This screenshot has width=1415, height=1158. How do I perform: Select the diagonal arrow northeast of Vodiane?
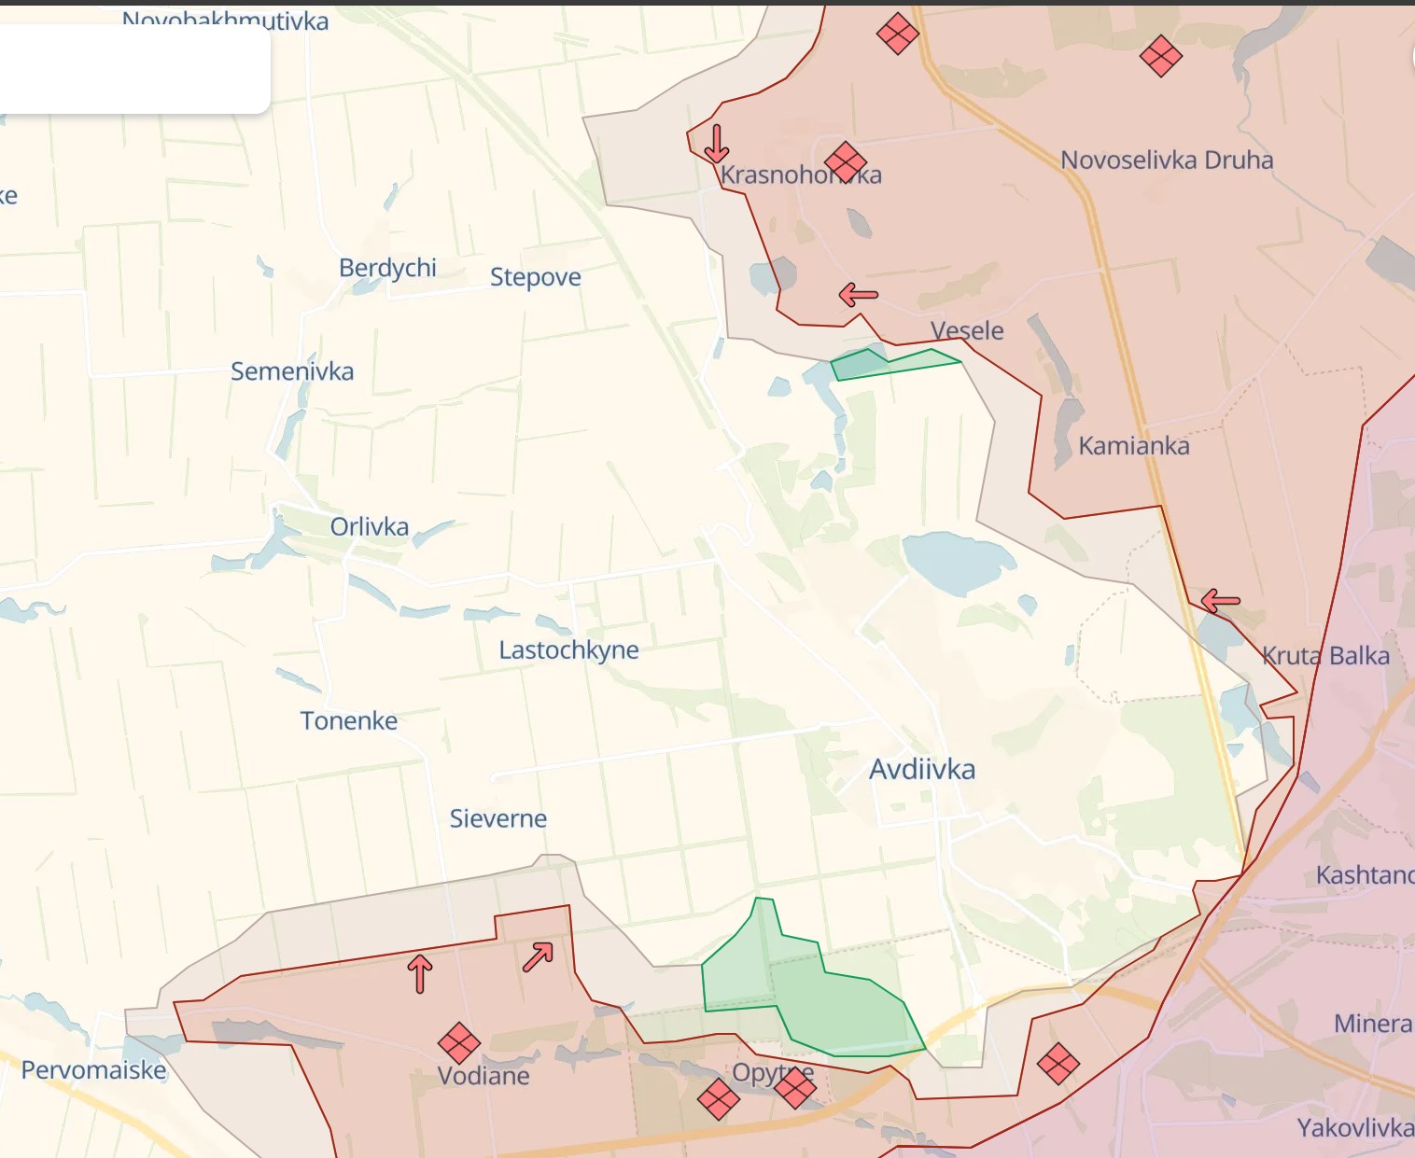point(539,956)
